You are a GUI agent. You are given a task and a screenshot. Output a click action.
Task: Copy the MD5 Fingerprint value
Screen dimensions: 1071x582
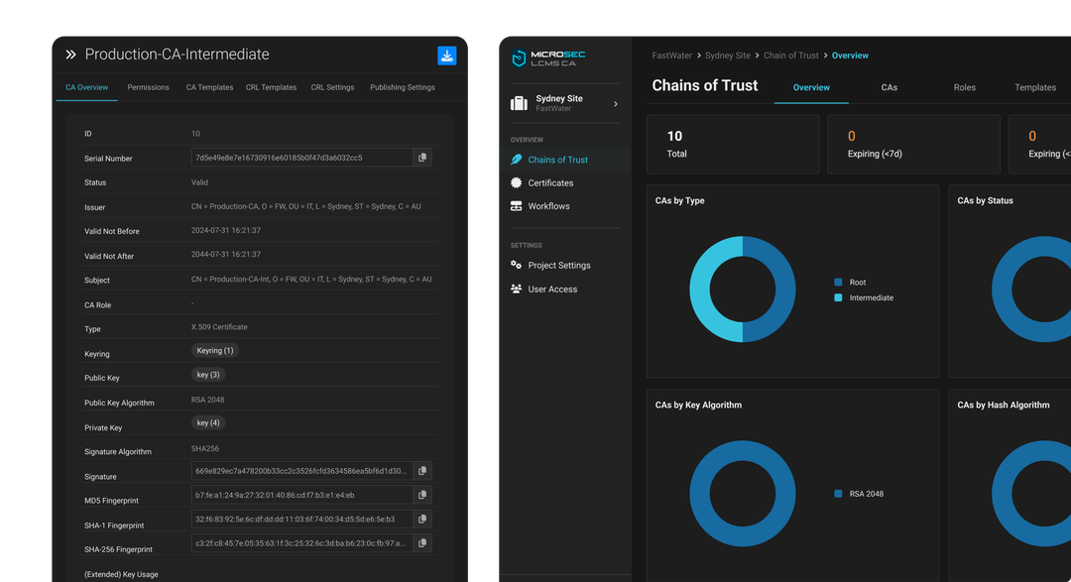point(422,495)
